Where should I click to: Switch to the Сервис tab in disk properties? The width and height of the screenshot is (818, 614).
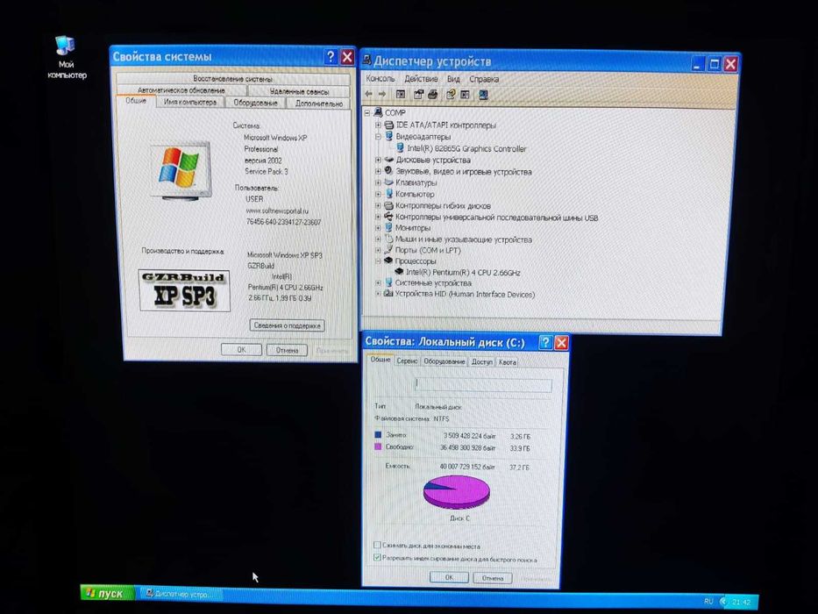(x=407, y=361)
